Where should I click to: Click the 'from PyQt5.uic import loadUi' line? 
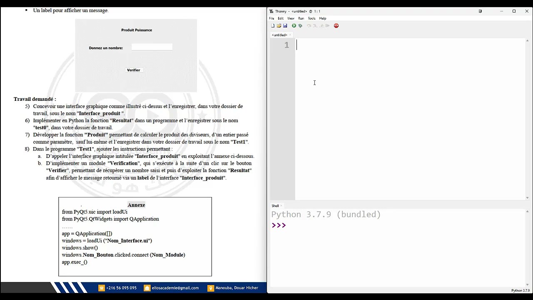[95, 212]
